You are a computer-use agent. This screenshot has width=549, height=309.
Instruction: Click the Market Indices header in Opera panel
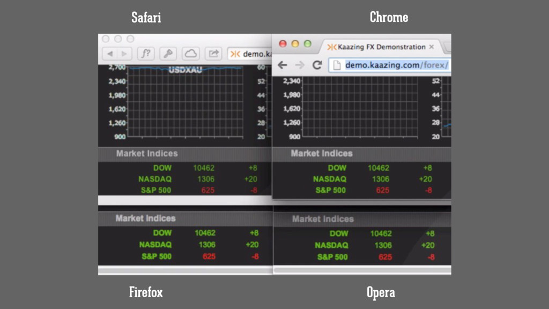click(x=323, y=219)
